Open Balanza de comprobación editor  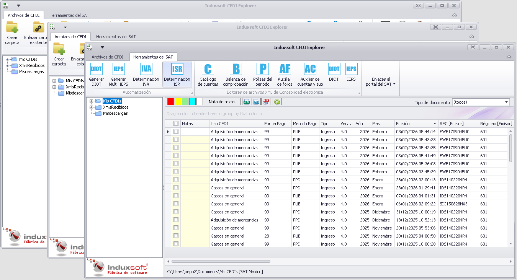point(236,75)
